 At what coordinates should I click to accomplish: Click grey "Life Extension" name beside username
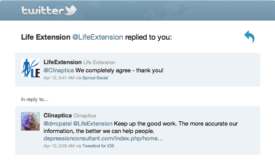pos(99,62)
